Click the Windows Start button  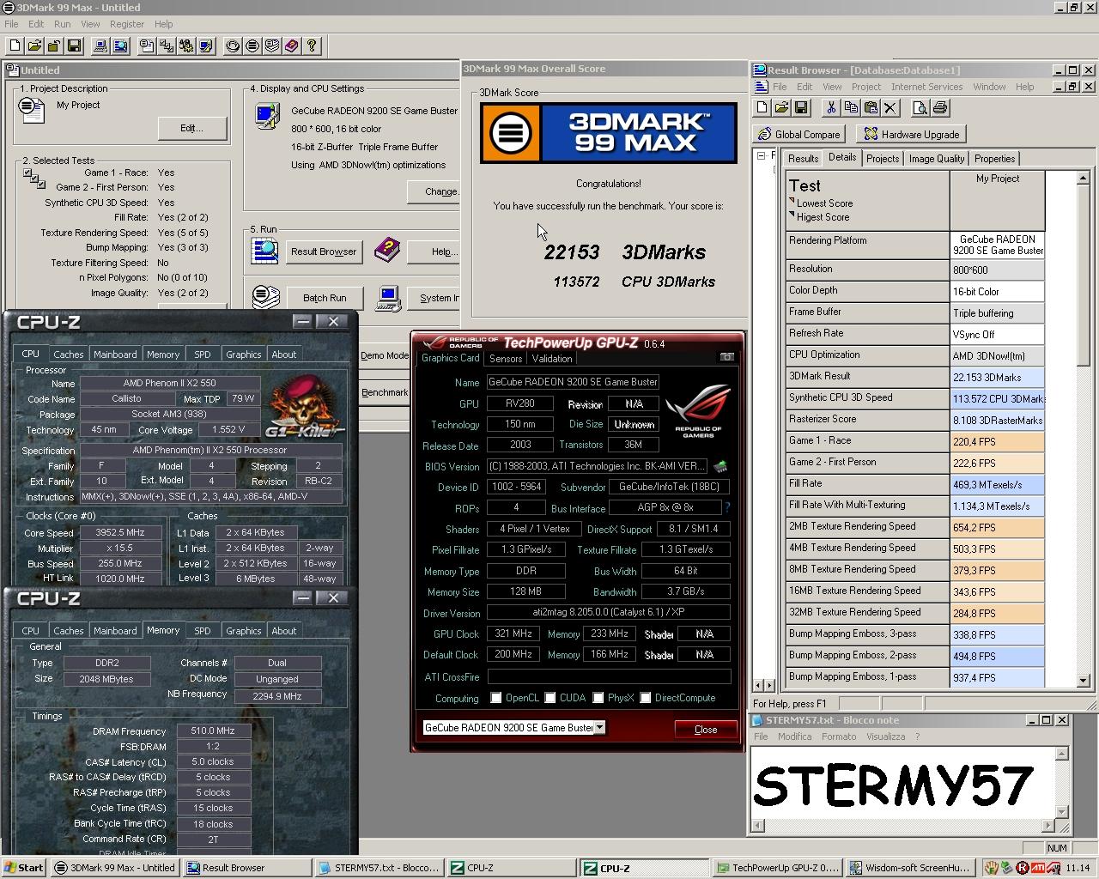24,868
